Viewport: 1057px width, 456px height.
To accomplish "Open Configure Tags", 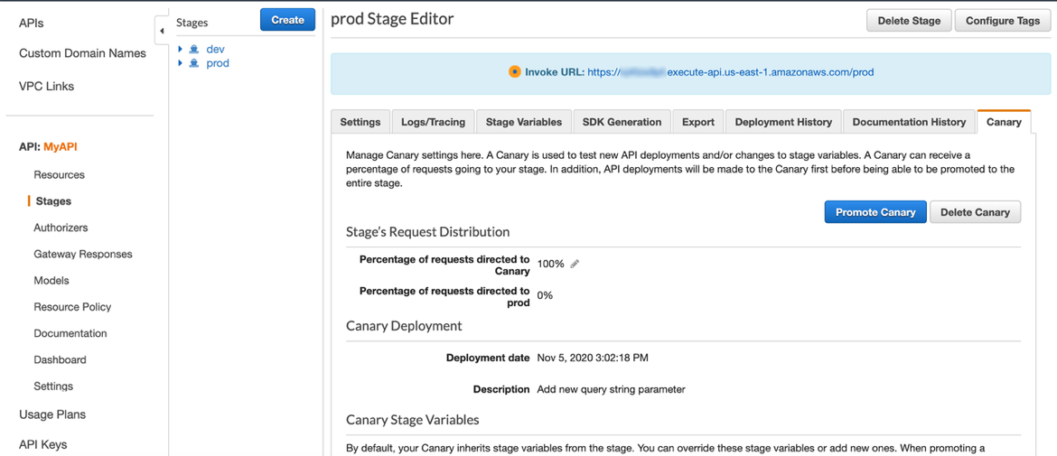I will point(1002,21).
